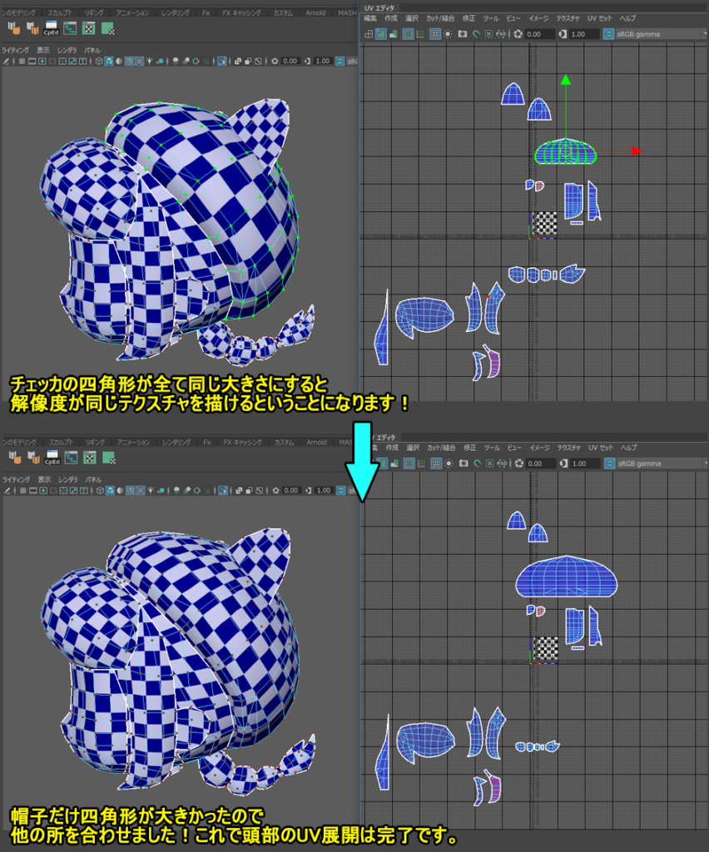709x852 pixels.
Task: Click node editor window shelf icon, upper window
Action: point(70,28)
